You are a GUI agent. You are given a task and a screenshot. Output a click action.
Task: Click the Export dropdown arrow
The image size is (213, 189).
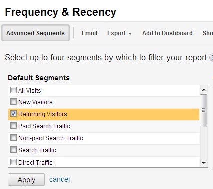tap(130, 34)
